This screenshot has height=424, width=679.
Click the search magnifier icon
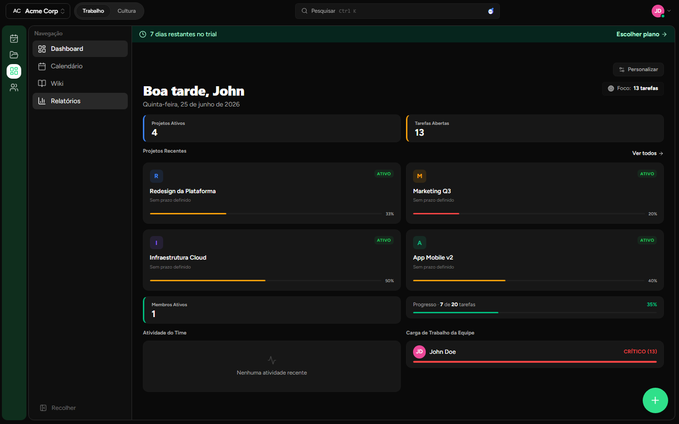(x=305, y=11)
